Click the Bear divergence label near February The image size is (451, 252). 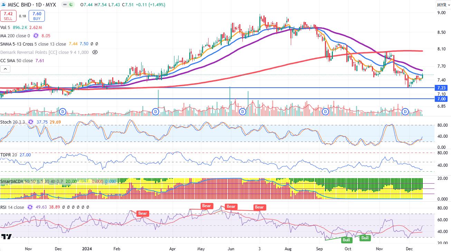pyautogui.click(x=143, y=213)
